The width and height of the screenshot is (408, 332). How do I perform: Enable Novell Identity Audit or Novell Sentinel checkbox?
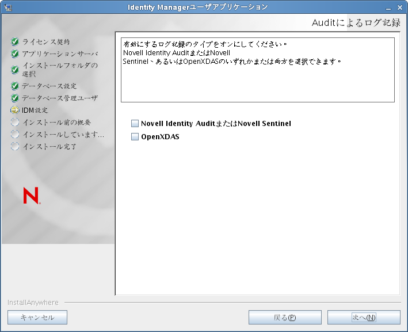(x=135, y=123)
